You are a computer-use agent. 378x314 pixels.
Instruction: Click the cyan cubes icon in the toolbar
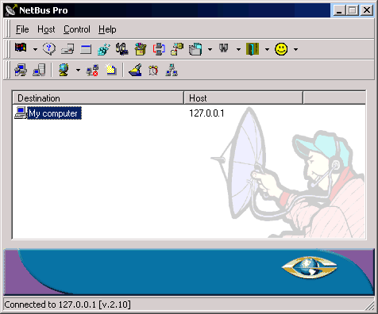104,49
